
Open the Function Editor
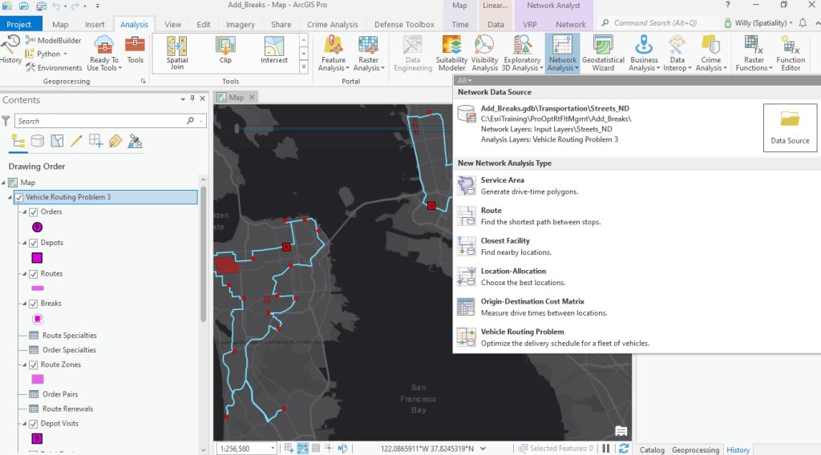click(791, 54)
